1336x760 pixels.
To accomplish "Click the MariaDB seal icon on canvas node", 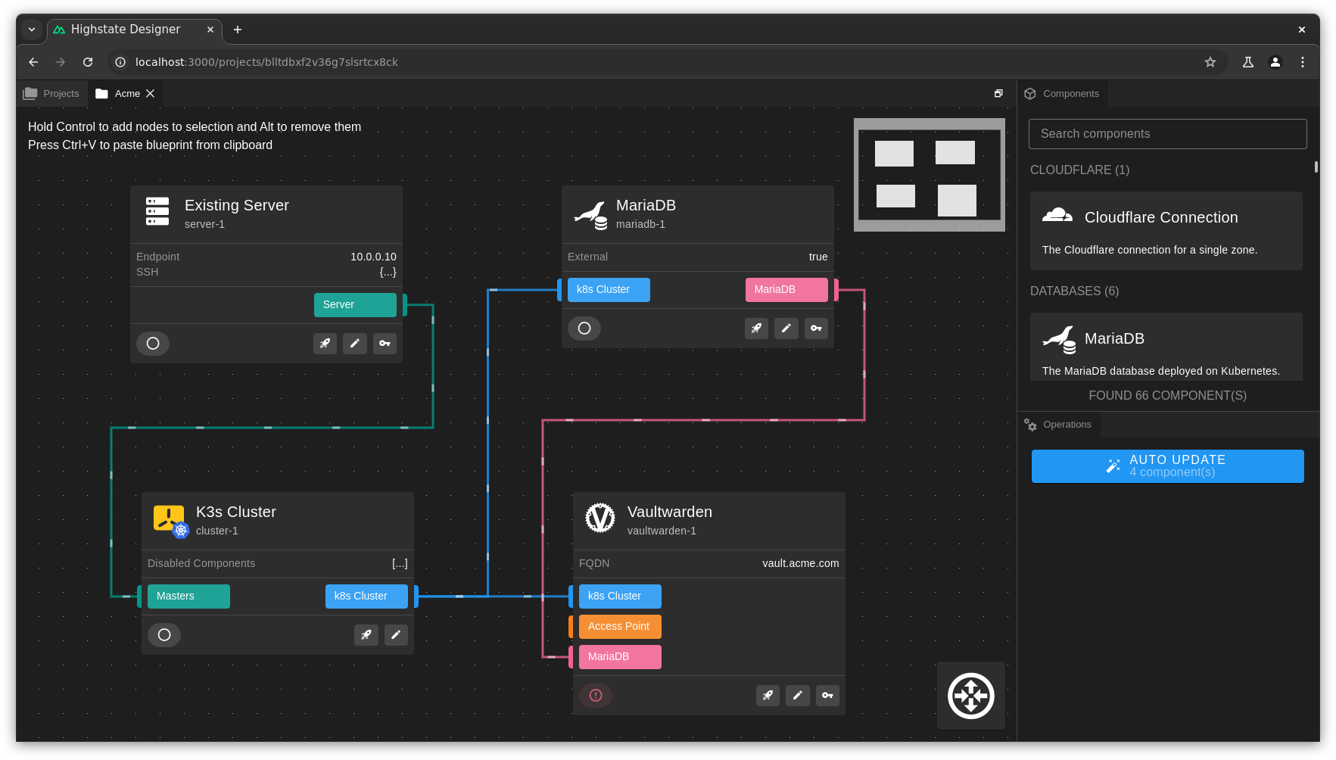I will point(590,214).
